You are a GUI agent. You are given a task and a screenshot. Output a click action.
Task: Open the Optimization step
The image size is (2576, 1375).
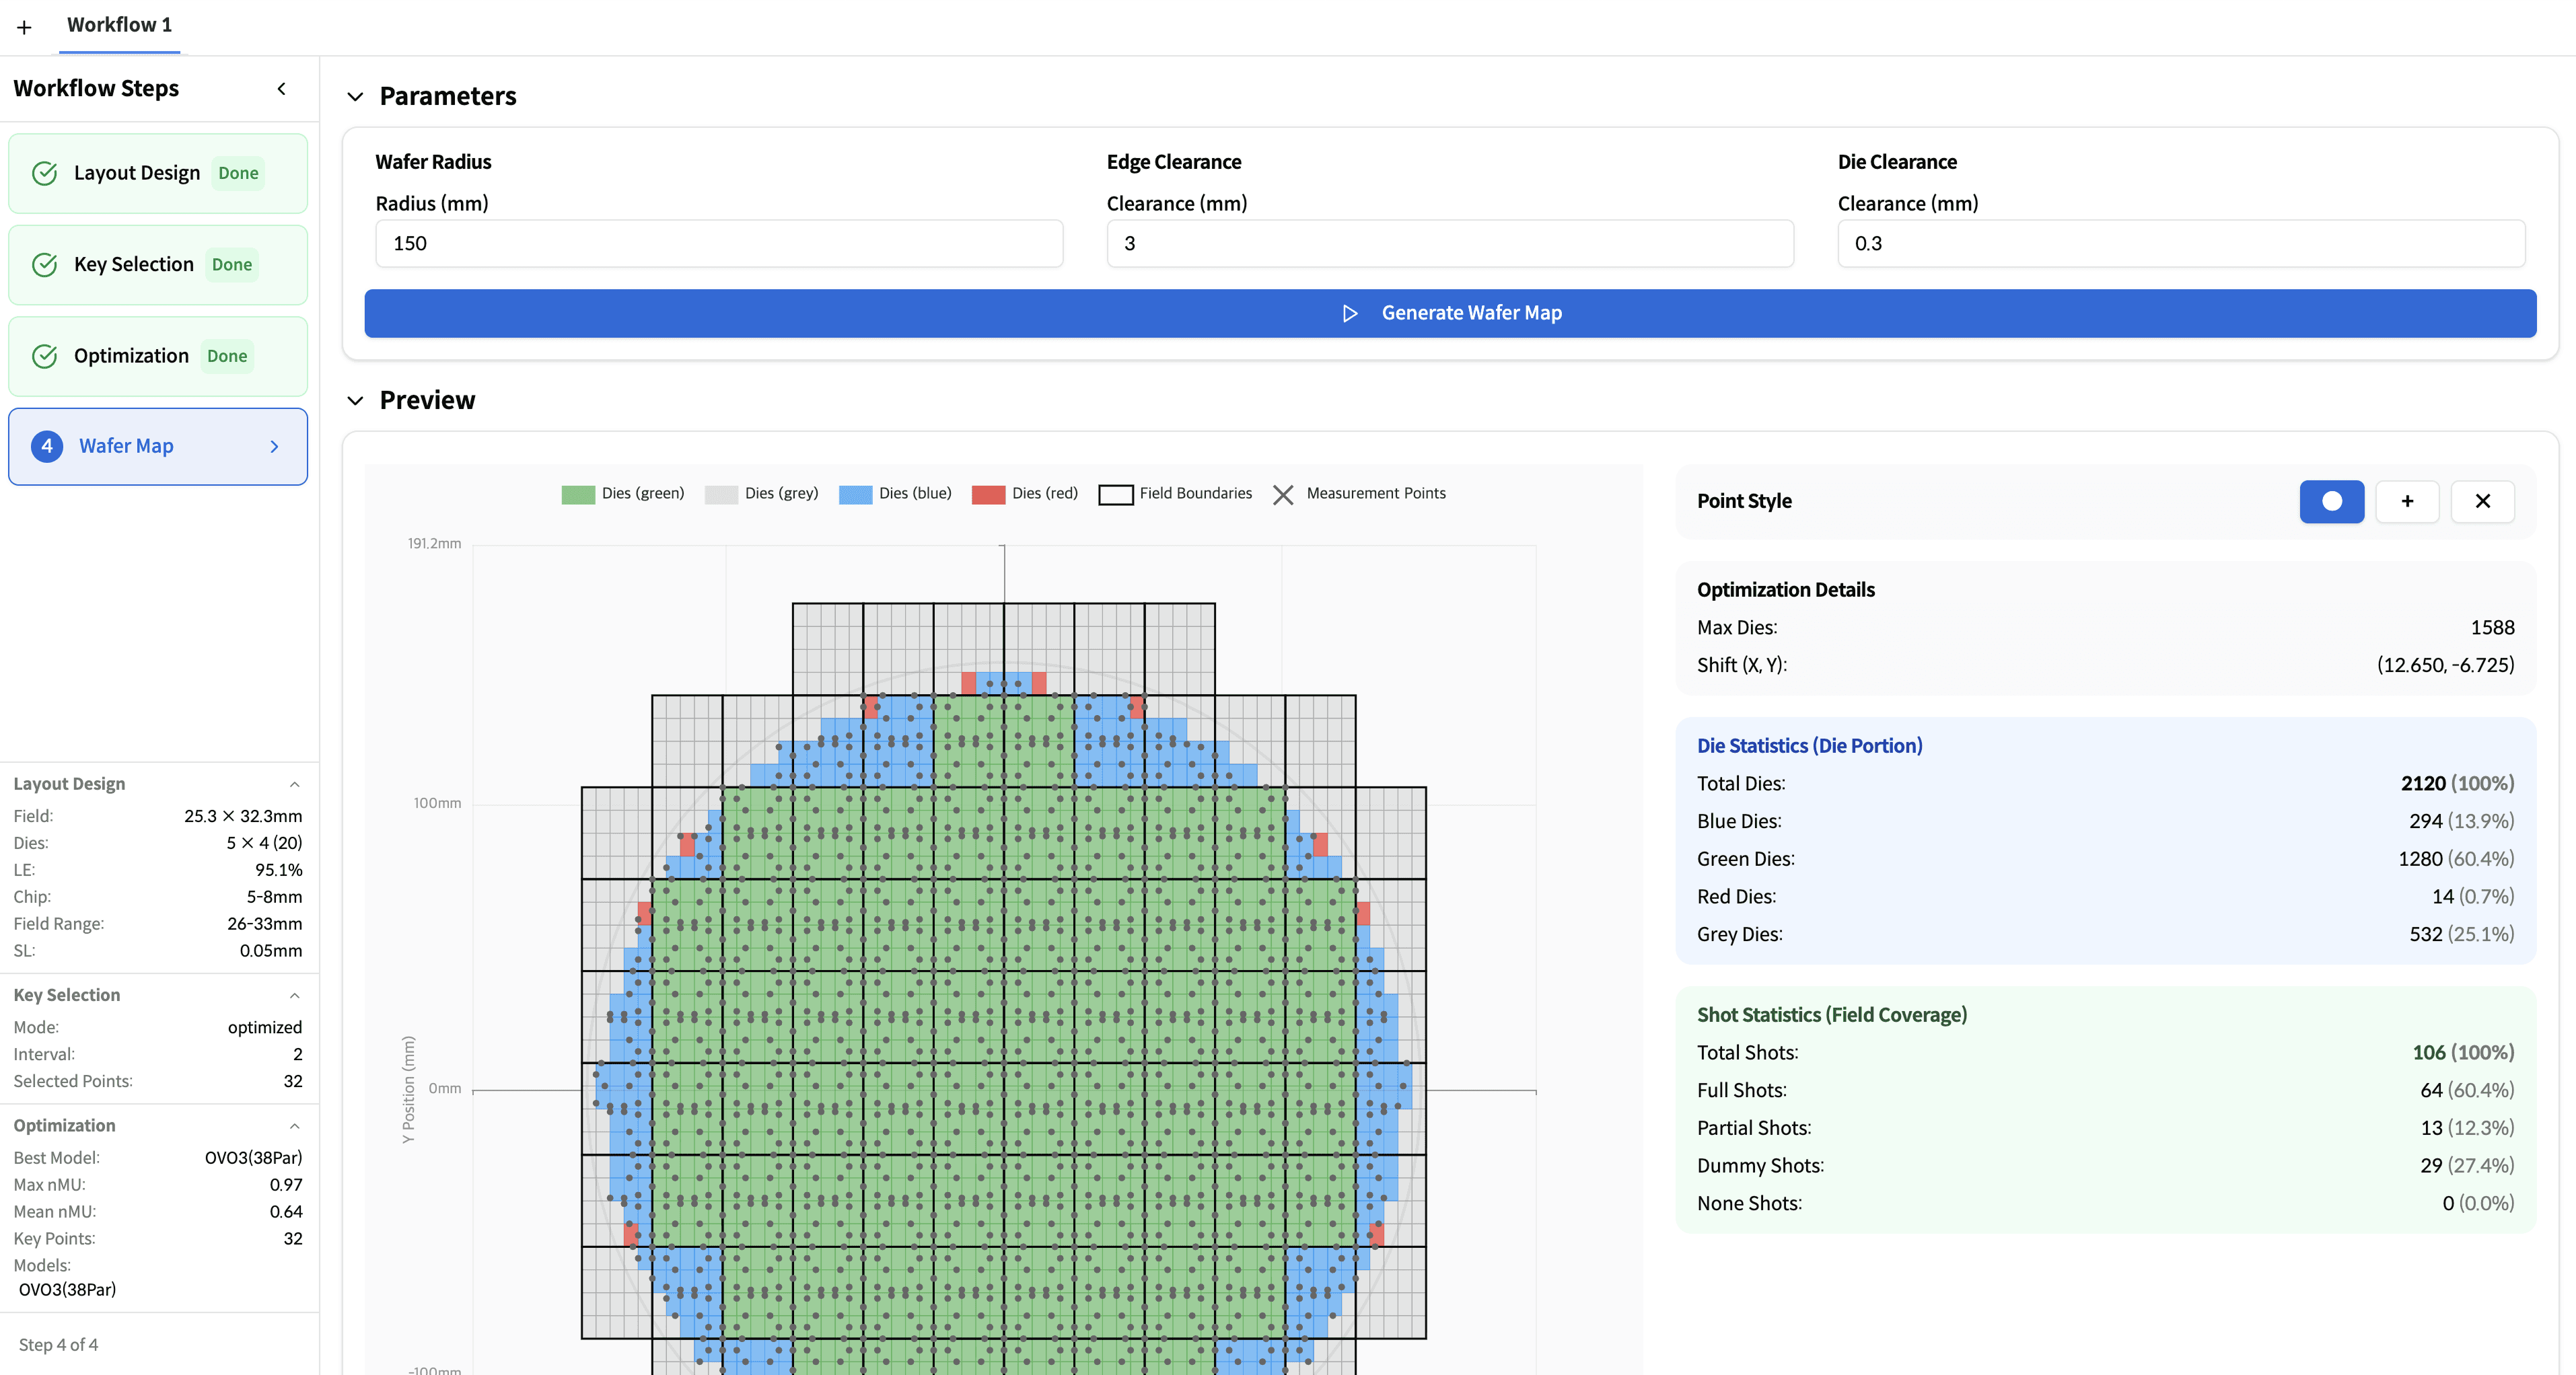click(158, 356)
